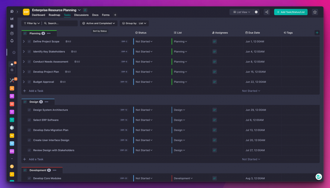
Task: Open the orange A workspace icon
Action: (12, 88)
